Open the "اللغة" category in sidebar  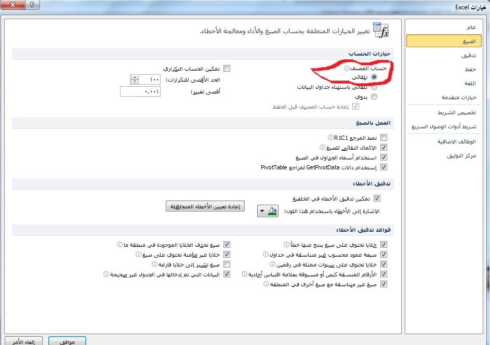444,84
